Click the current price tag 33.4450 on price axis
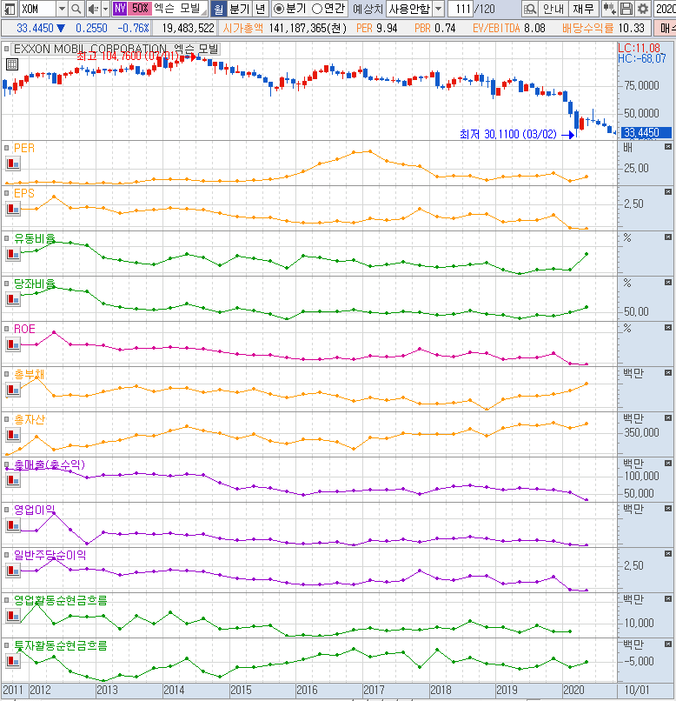 (646, 132)
